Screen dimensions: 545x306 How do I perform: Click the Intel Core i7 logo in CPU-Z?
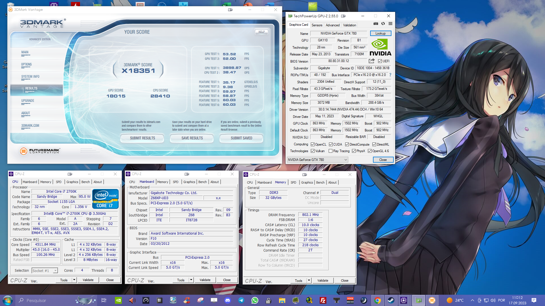point(105,199)
